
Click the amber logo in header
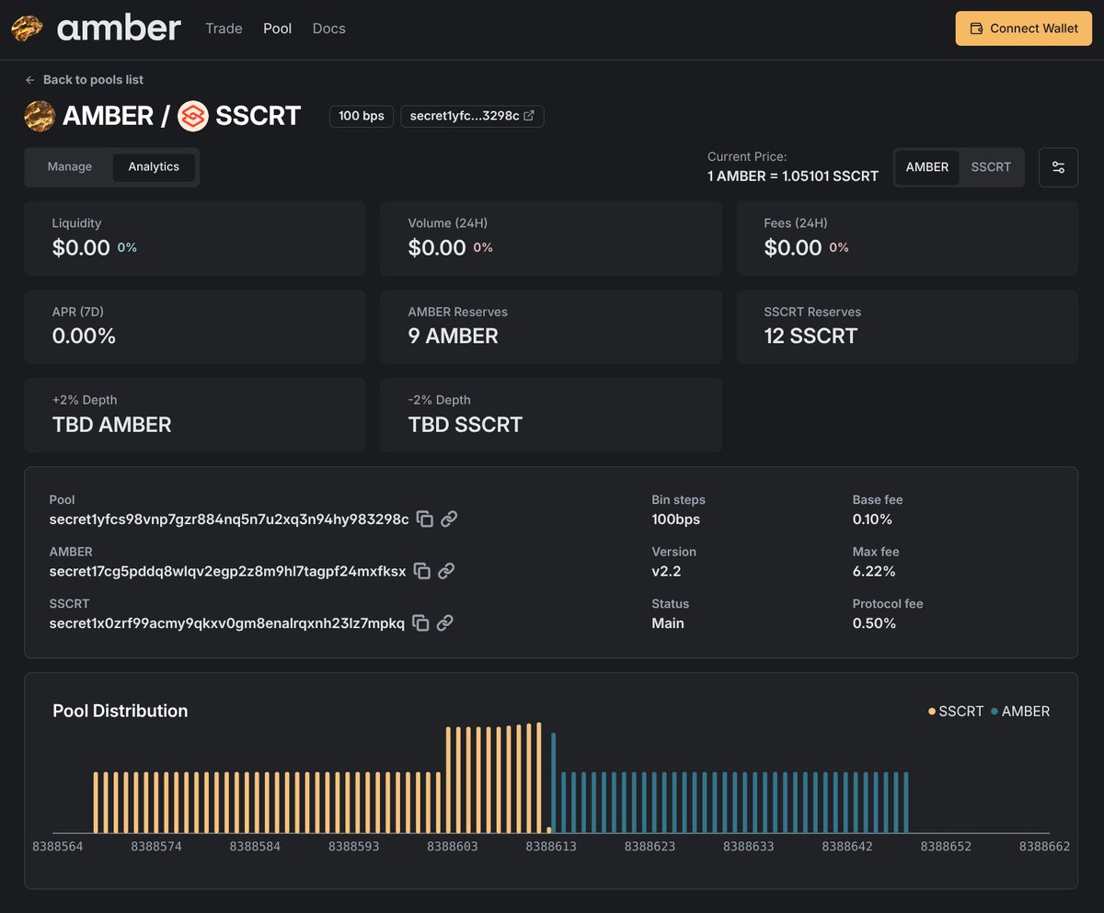tap(96, 29)
